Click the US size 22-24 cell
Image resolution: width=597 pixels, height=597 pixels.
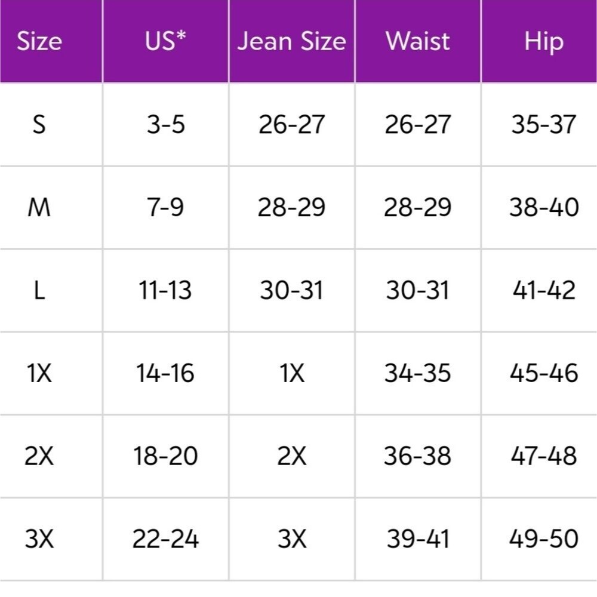(x=165, y=538)
